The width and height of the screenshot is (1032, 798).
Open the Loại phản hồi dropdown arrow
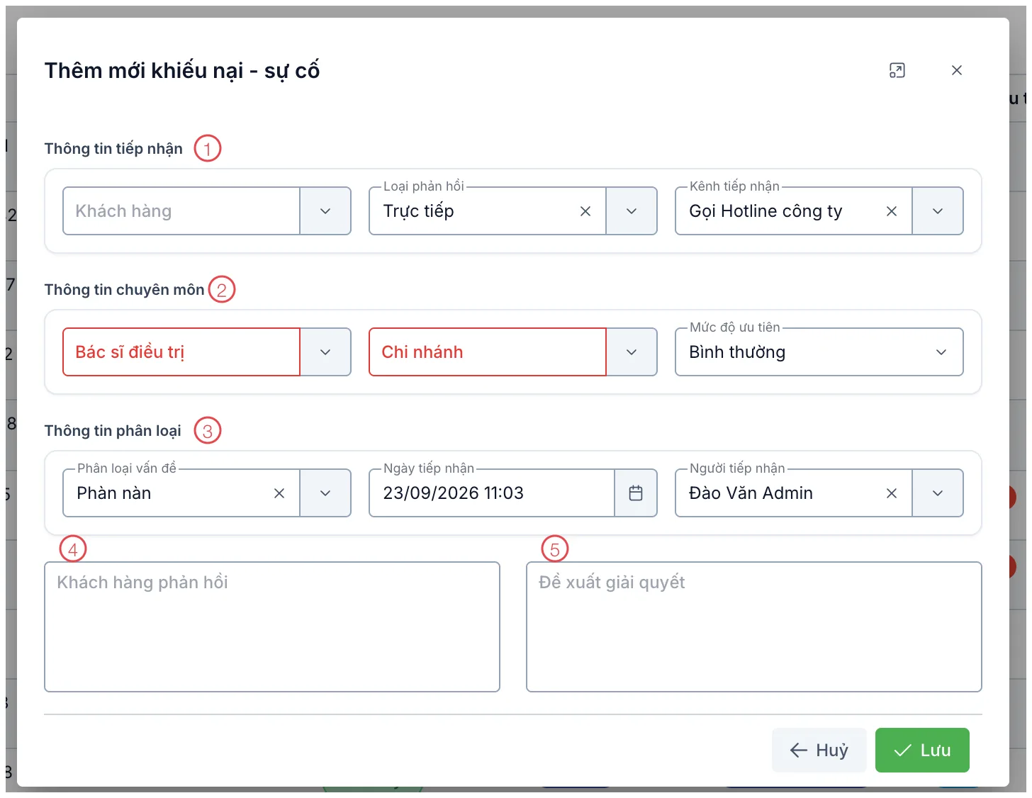tap(632, 211)
